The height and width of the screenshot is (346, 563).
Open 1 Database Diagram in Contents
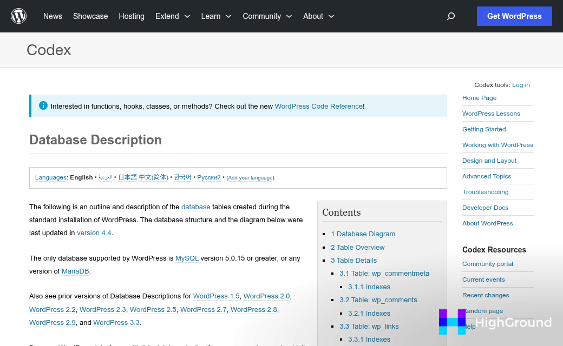pos(363,234)
